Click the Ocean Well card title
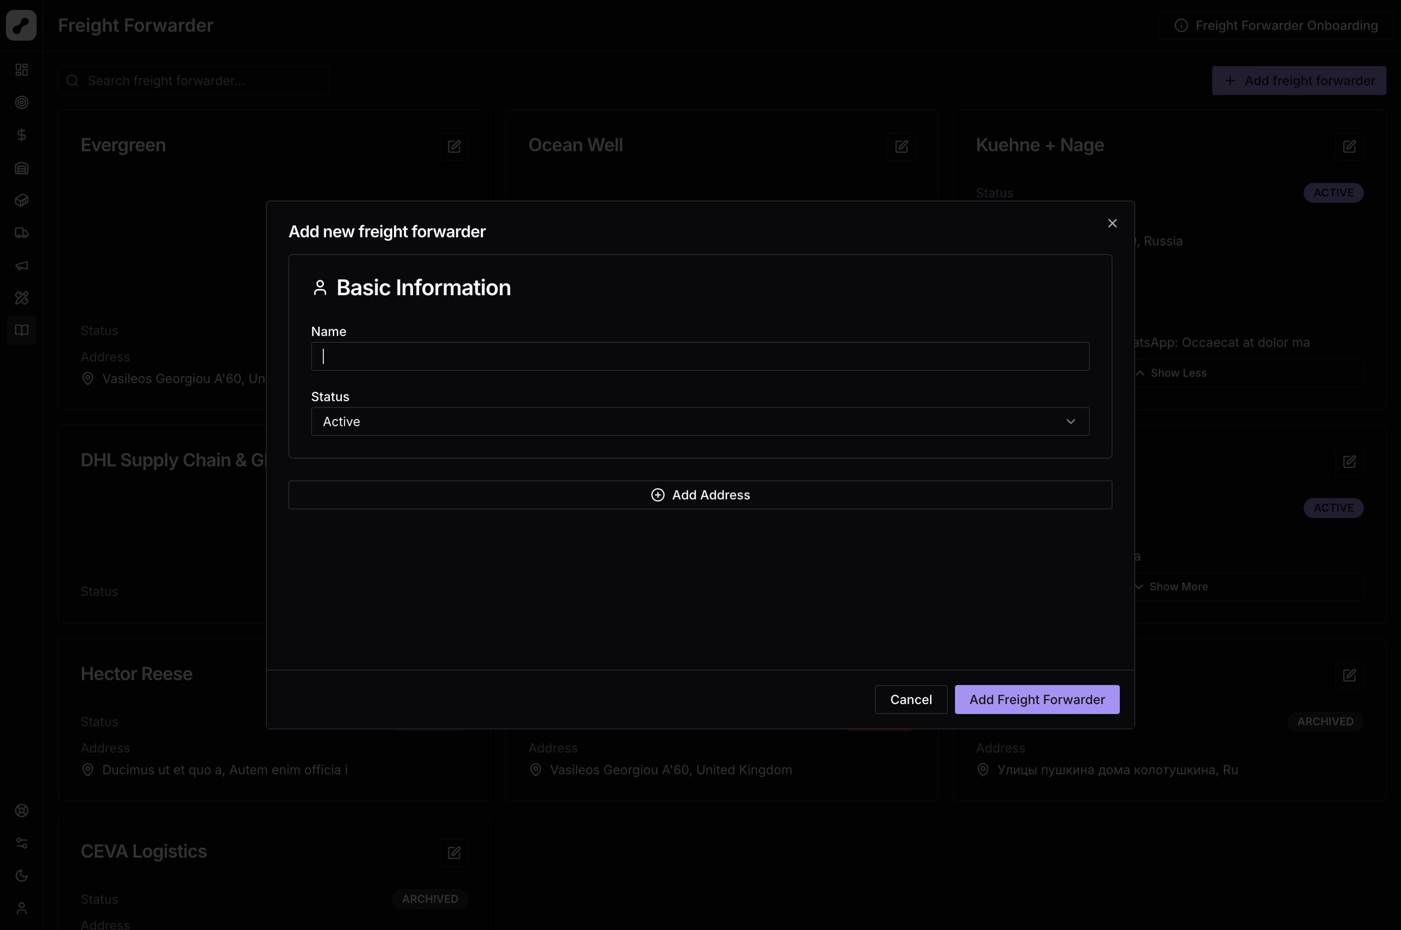This screenshot has width=1401, height=930. [576, 145]
